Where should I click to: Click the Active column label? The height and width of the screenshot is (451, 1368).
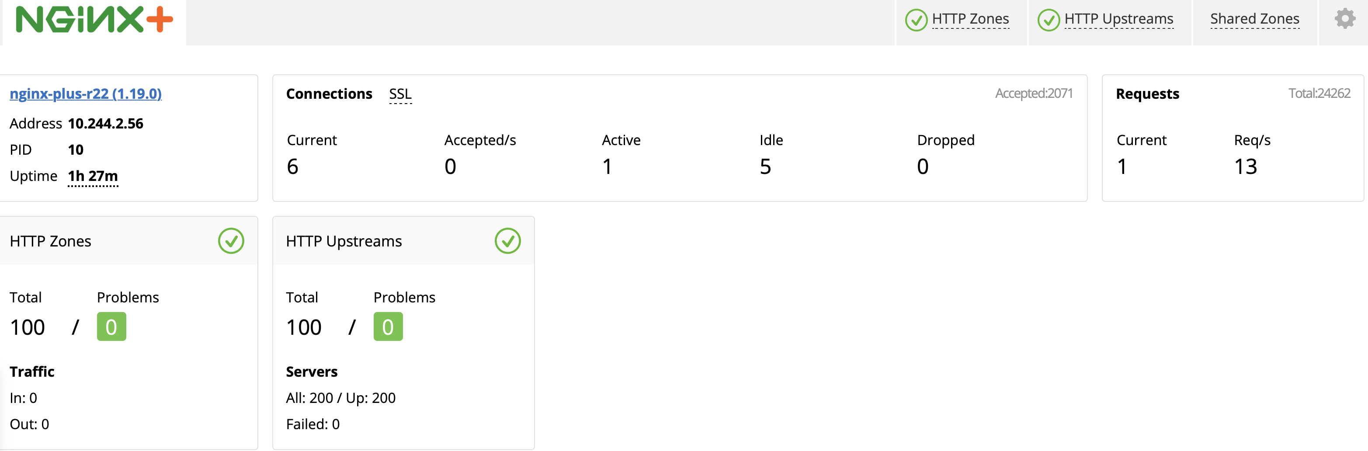click(x=621, y=140)
